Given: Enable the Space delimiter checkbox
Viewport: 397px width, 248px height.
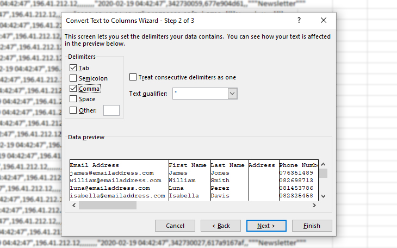Looking at the screenshot, I should (73, 99).
